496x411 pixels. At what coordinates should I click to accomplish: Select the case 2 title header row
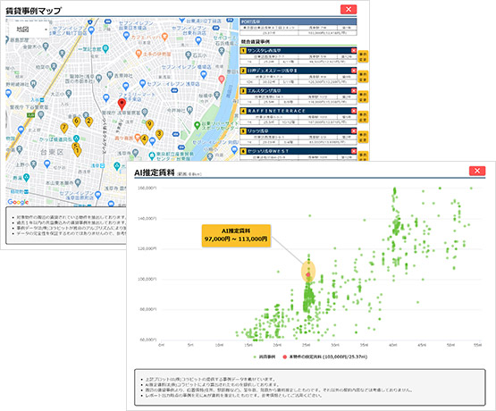(298, 71)
